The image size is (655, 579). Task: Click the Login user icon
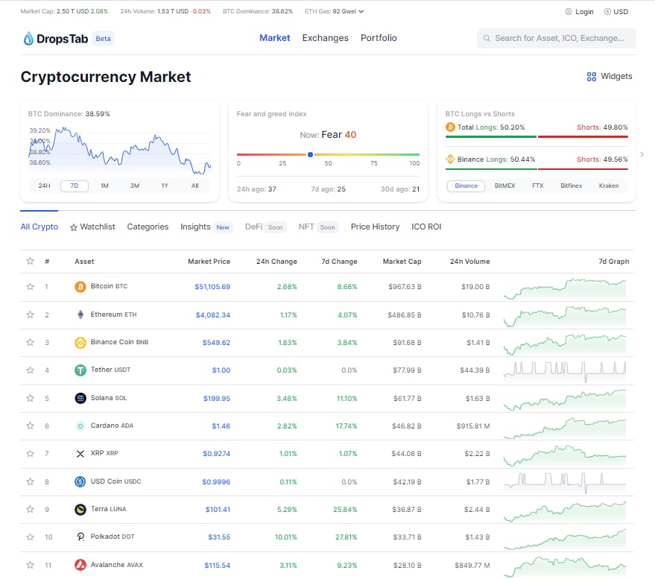tap(568, 12)
